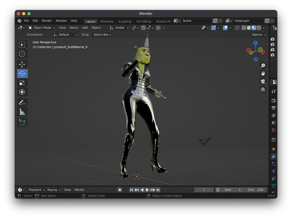Open the outliner editor type icon
This screenshot has width=292, height=218.
click(275, 28)
